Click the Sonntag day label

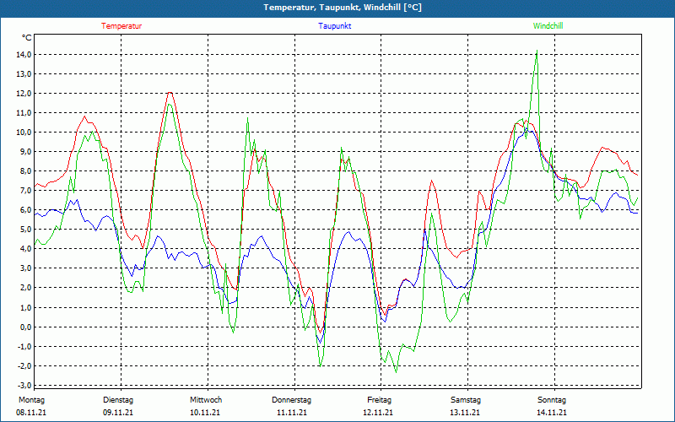click(552, 400)
